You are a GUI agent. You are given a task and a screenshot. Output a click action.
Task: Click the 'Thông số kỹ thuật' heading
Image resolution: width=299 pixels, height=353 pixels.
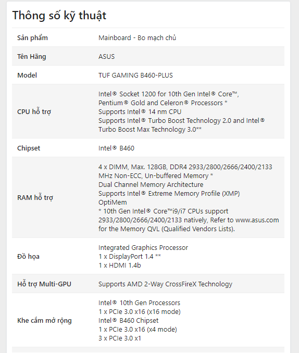pyautogui.click(x=59, y=16)
